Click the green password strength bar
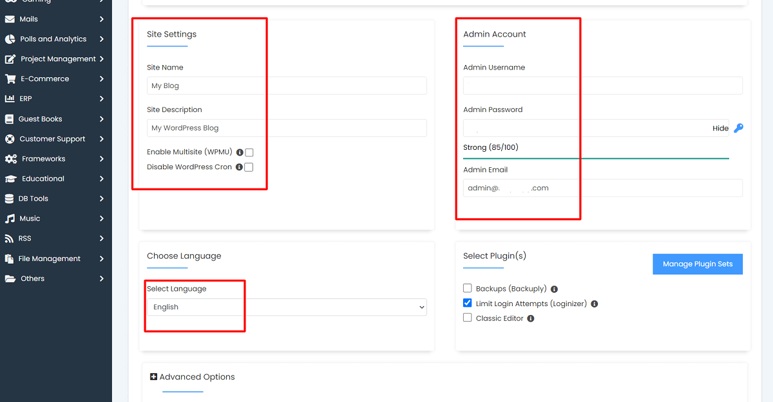Image resolution: width=773 pixels, height=402 pixels. (596, 158)
